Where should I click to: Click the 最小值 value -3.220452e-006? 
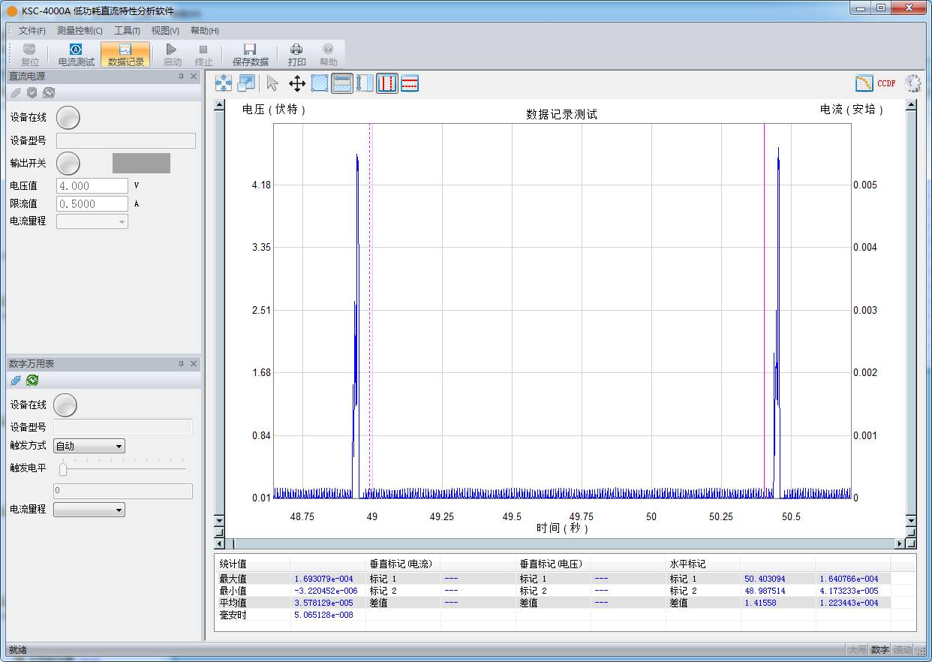(326, 591)
